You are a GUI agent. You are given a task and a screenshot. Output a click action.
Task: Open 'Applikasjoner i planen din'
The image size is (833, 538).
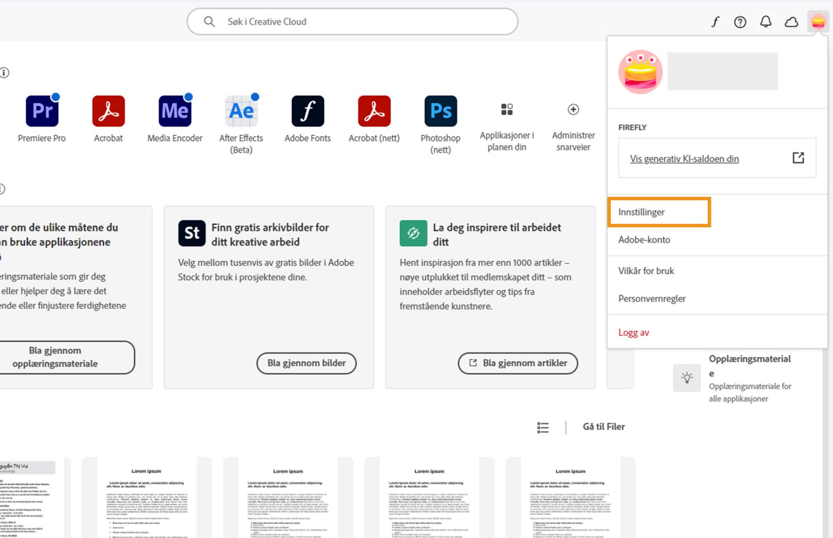pos(507,111)
